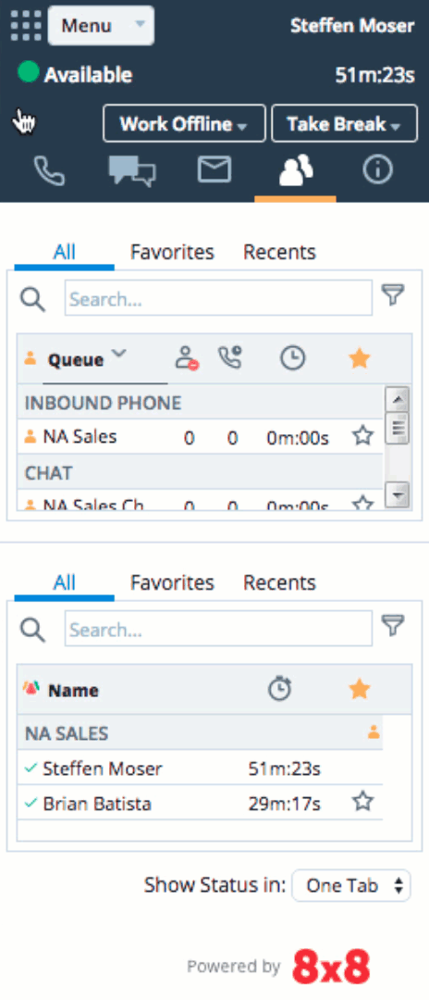Screen dimensions: 429x1000
Task: Open the information circle tab
Action: tap(377, 171)
